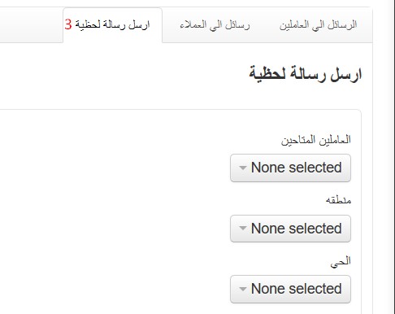Click the empty tab strip beside the tabs
The width and height of the screenshot is (395, 314).
pos(31,25)
